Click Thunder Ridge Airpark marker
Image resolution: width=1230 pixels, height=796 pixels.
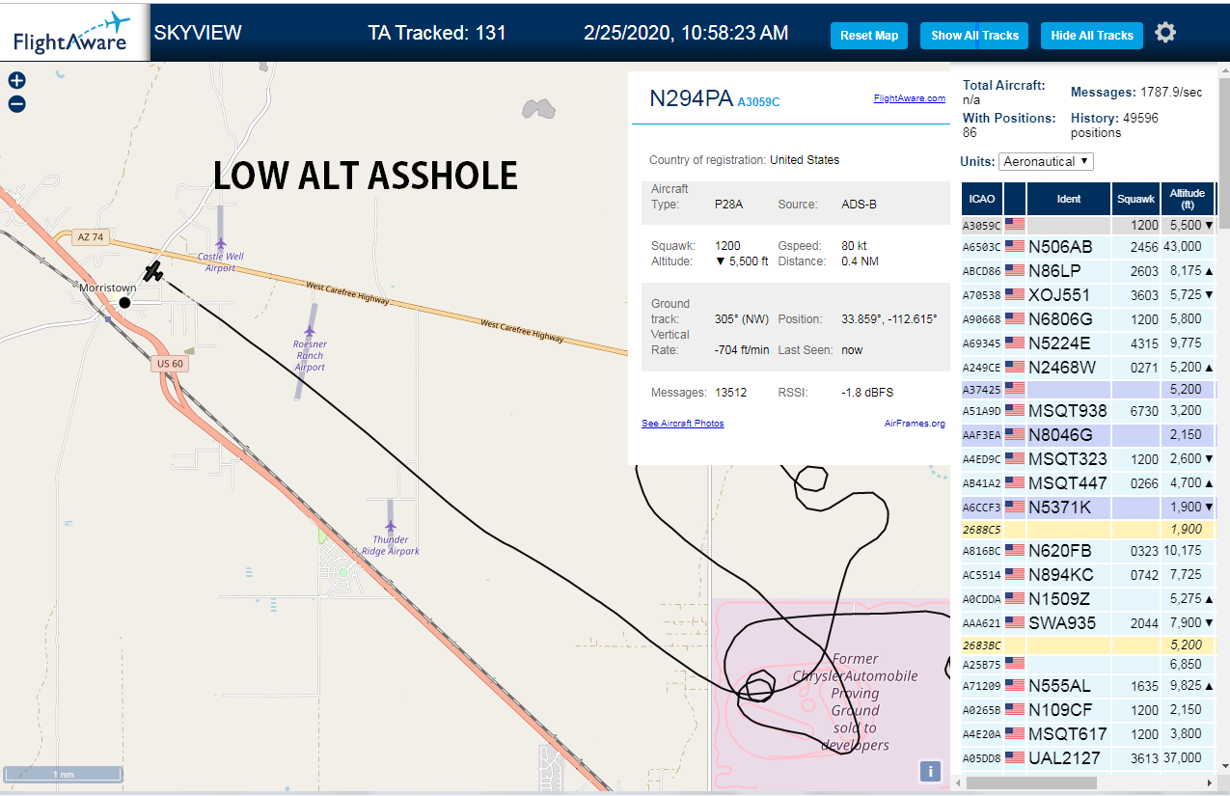(x=391, y=527)
